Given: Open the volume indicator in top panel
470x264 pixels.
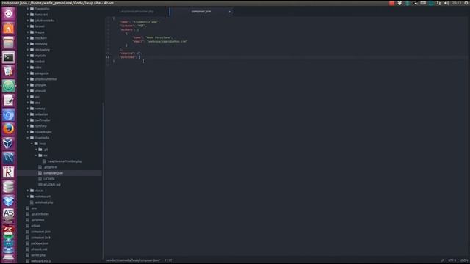Looking at the screenshot, I should coord(446,3).
